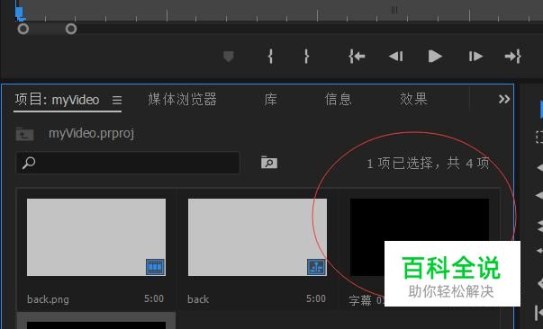Image resolution: width=543 pixels, height=329 pixels.
Task: Click the Mark Out brace icon
Action: point(306,56)
